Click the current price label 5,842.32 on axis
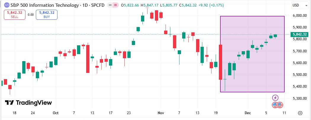Screen dimensions: 311x120 [300, 34]
